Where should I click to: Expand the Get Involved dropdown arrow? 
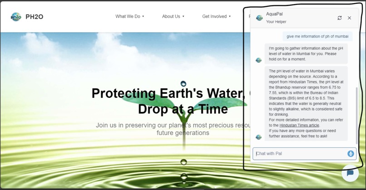(230, 16)
